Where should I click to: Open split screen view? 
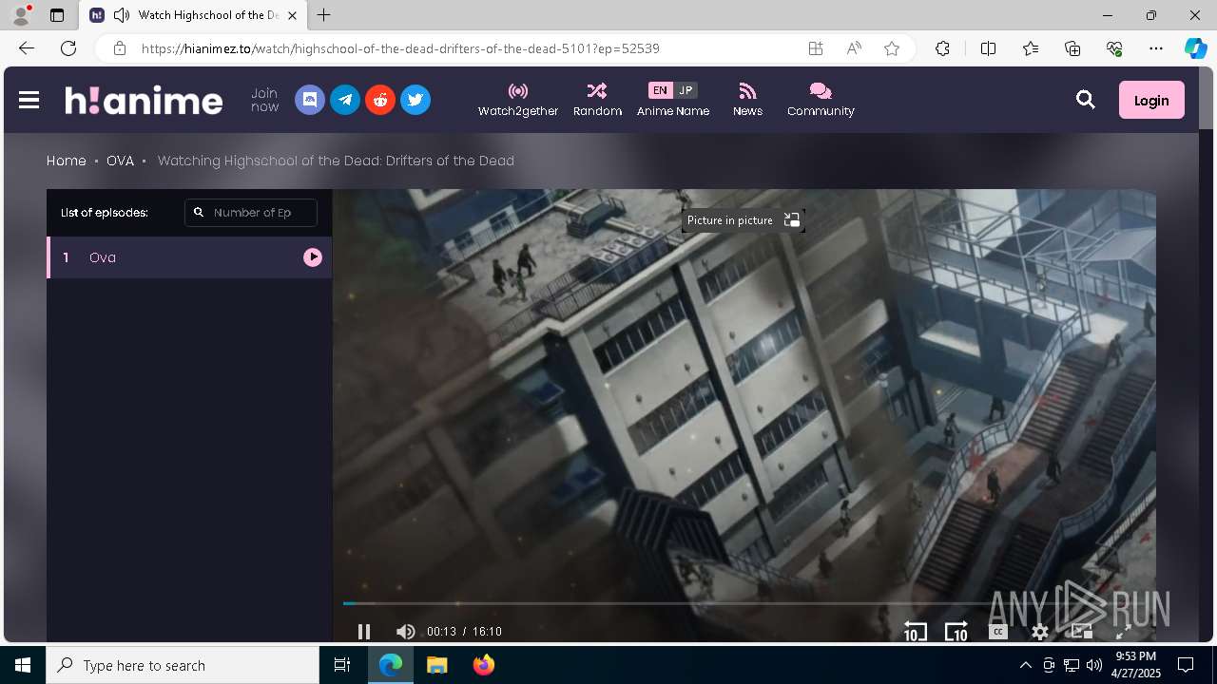click(x=988, y=48)
